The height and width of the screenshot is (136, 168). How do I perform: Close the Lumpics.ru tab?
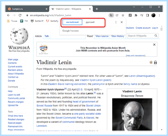pyautogui.click(x=46, y=9)
